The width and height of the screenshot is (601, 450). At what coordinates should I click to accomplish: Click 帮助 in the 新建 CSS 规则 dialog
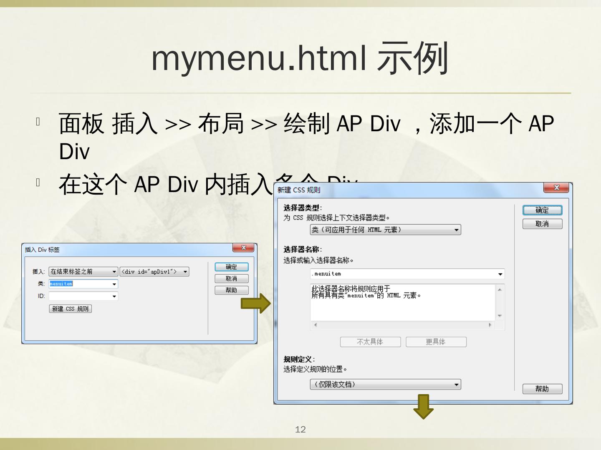click(x=542, y=389)
